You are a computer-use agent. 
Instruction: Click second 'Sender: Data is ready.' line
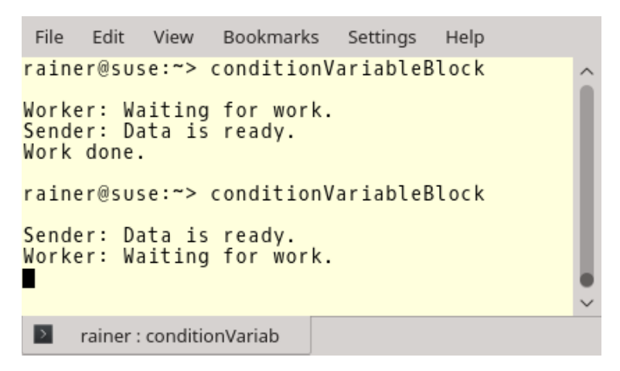coord(159,236)
